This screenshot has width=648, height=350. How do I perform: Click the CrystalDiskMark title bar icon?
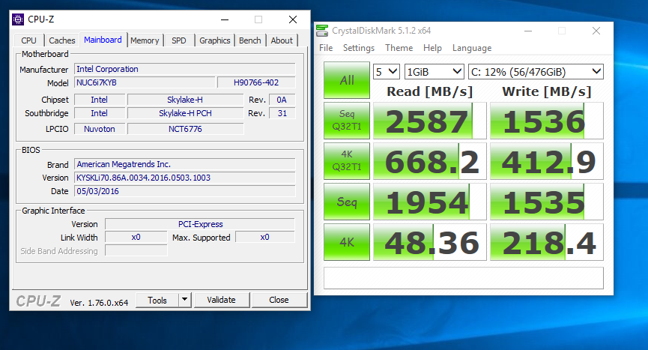(x=323, y=31)
